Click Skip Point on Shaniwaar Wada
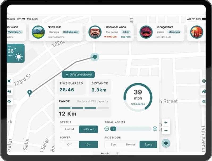Image resolution: width=212 pixels, height=161 pixels. [x=126, y=37]
